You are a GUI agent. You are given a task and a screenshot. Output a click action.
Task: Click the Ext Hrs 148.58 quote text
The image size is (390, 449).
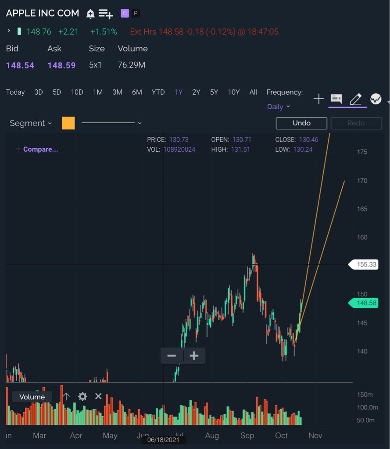[204, 32]
